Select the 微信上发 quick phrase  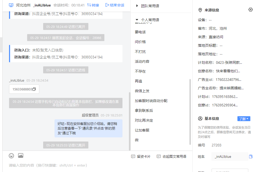[142, 91]
